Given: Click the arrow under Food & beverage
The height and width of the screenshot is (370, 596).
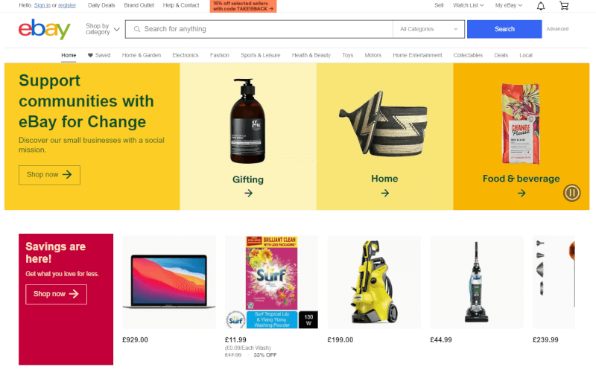Looking at the screenshot, I should click(x=521, y=194).
